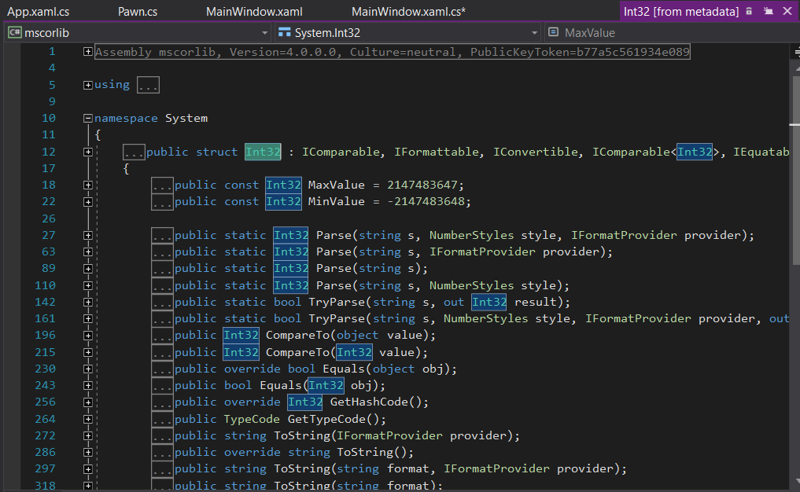Viewport: 800px width, 492px height.
Task: Collapse the namespace System block
Action: coord(87,119)
